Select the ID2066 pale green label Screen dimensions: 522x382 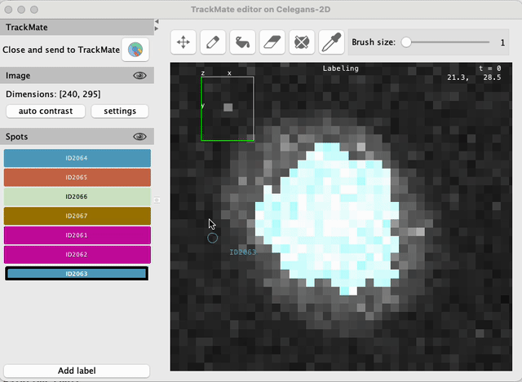point(77,197)
